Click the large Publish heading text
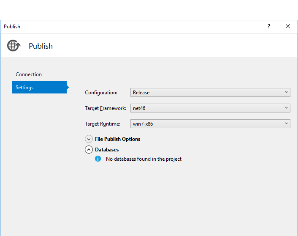This screenshot has width=298, height=236. pos(41,46)
